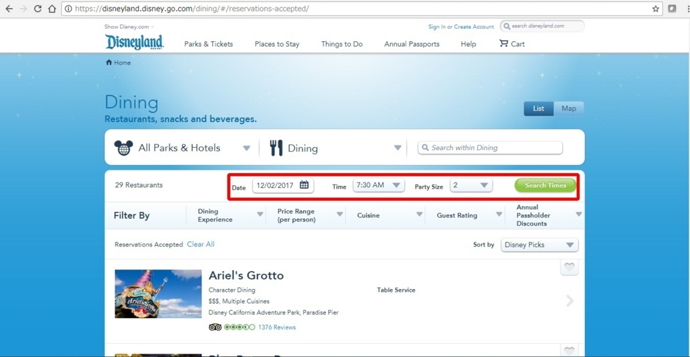690x357 pixels.
Task: Click Clear All filters link
Action: tap(201, 244)
